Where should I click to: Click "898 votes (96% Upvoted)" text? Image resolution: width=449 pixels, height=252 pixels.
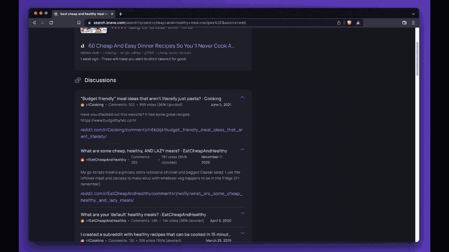point(161,105)
